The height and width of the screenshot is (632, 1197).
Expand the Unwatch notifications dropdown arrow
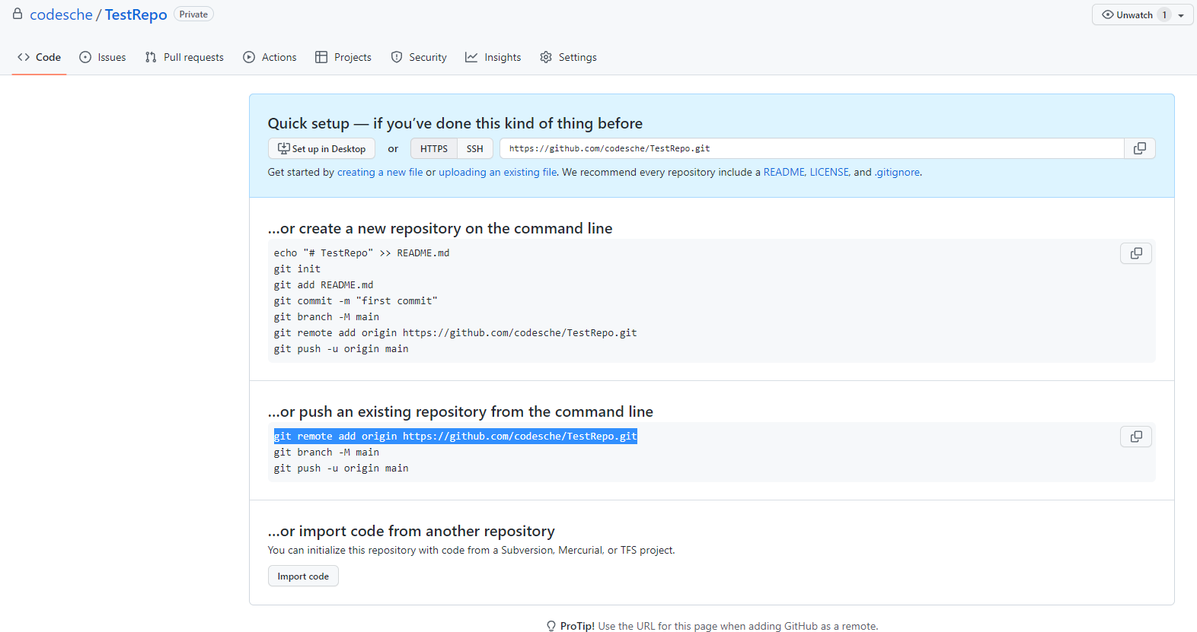click(1181, 15)
